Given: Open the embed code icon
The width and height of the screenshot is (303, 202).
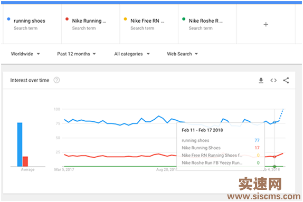Looking at the screenshot, I should [x=273, y=80].
